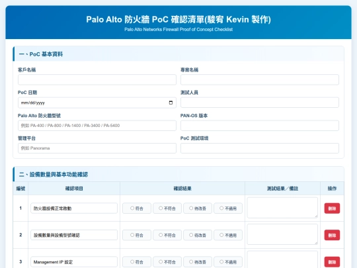The image size is (357, 268).
Task: Edit the Management IP 設定 item text field
Action: click(74, 262)
